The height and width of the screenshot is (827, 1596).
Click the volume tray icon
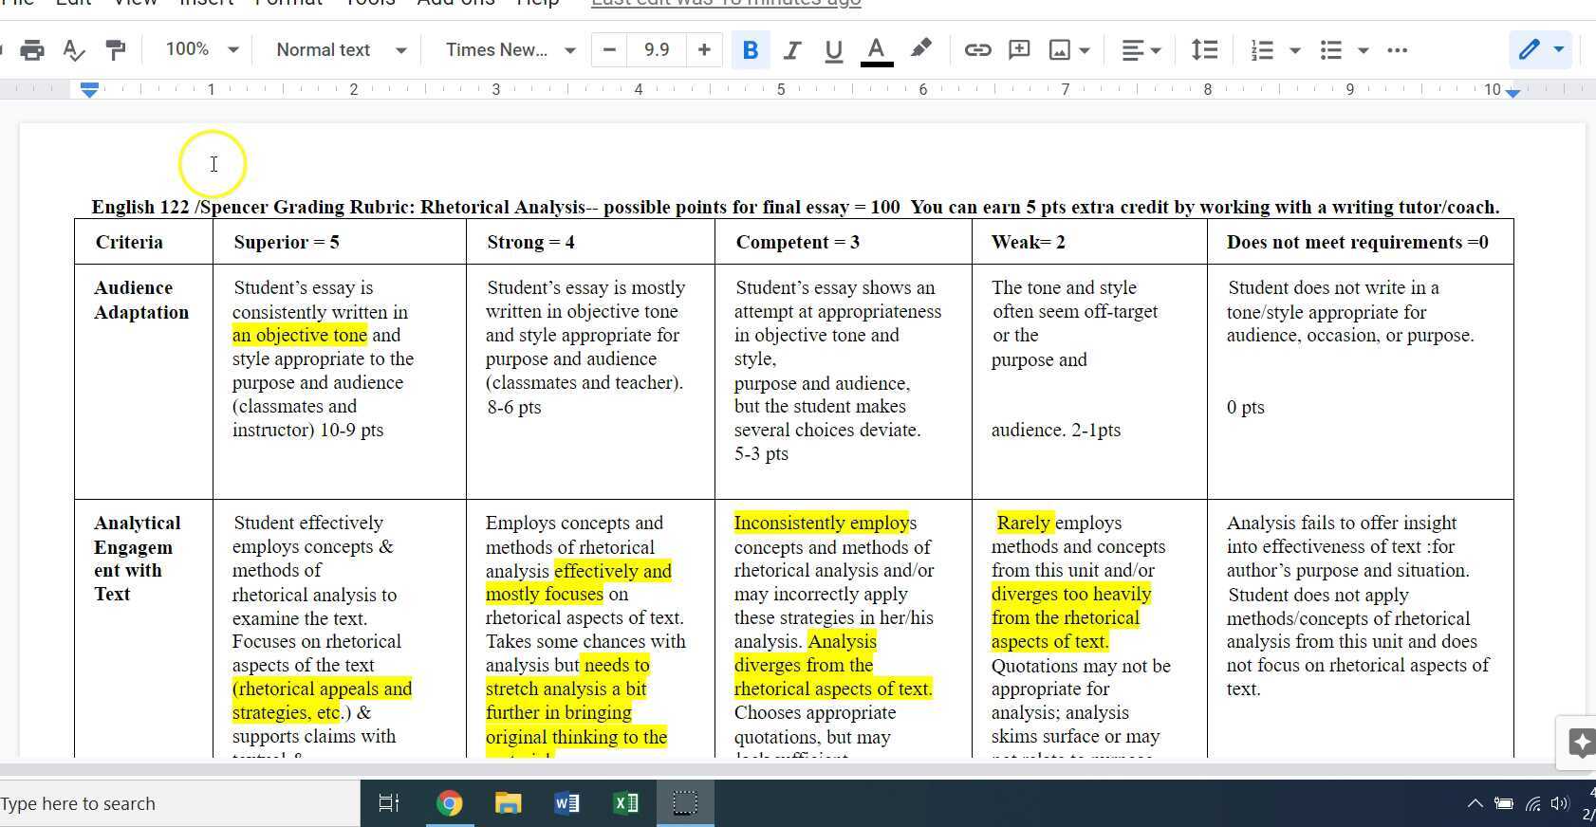[x=1560, y=803]
